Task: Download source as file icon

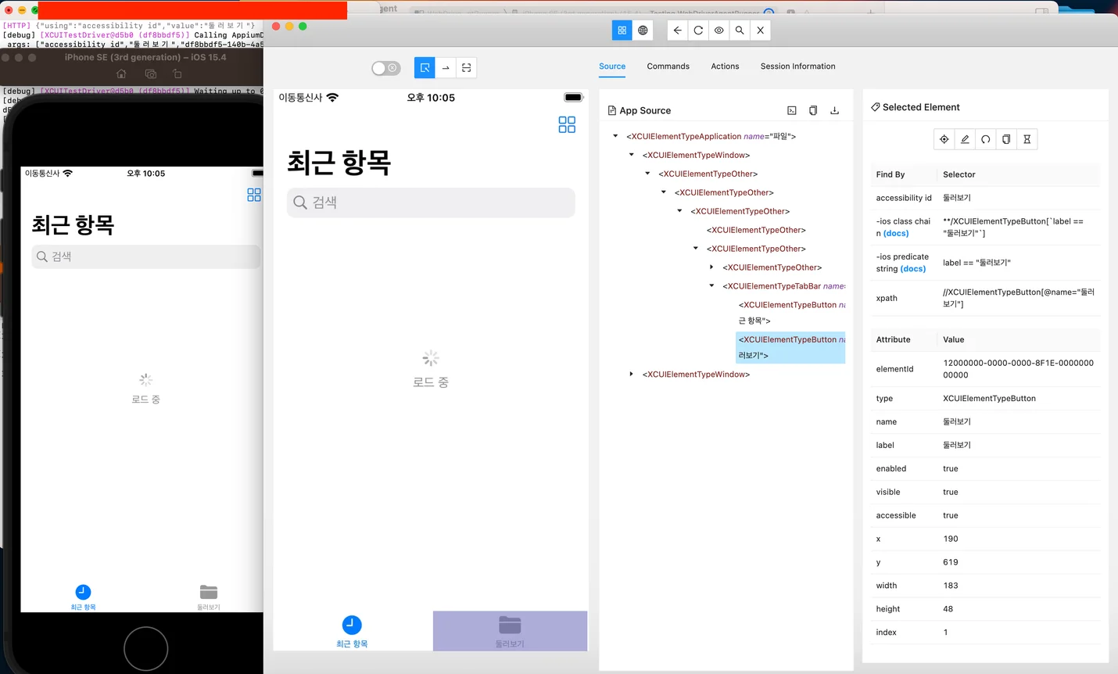Action: click(x=834, y=111)
